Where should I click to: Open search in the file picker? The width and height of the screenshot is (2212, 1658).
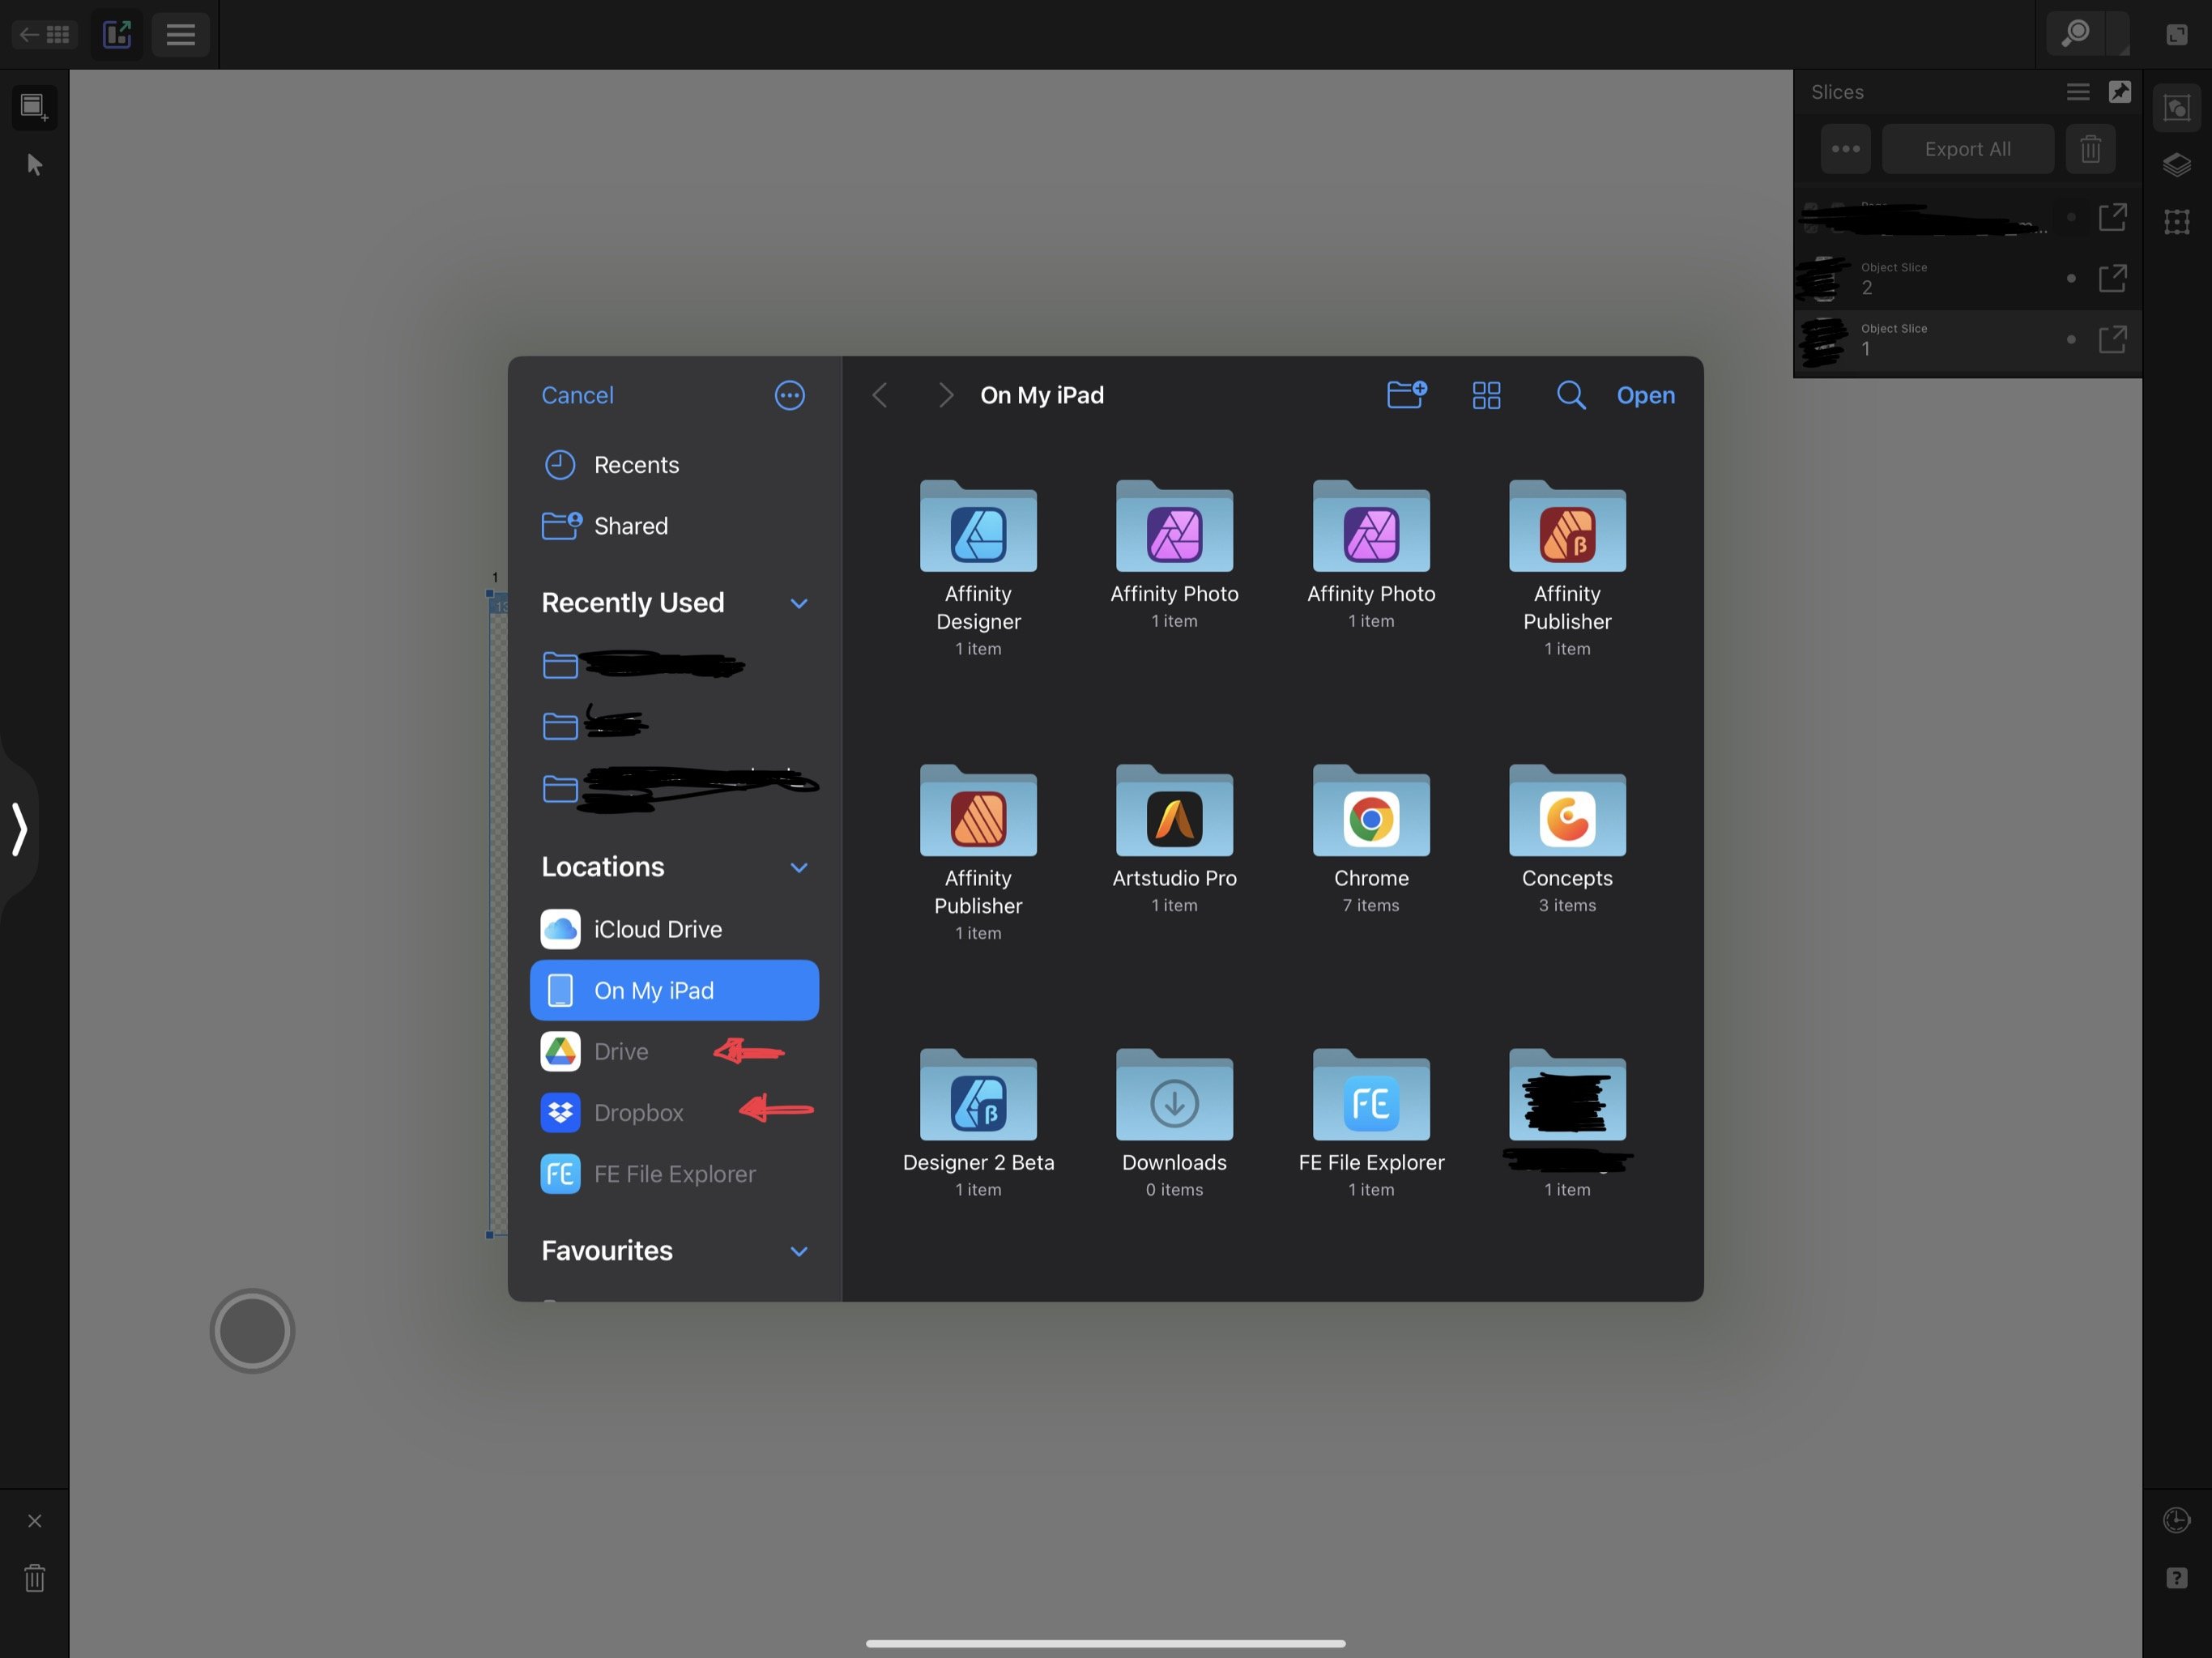click(x=1570, y=395)
